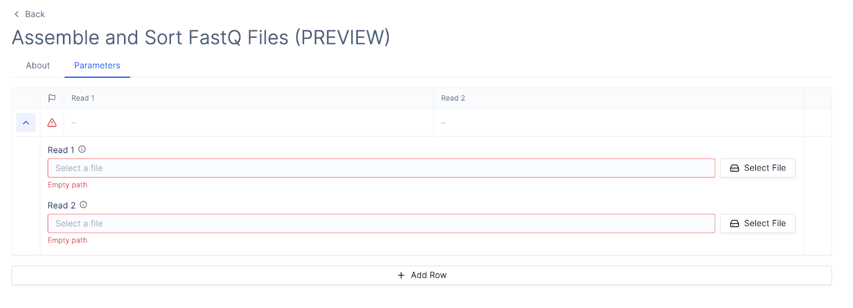This screenshot has width=853, height=308.
Task: Click the back chevron beside Back
Action: [x=16, y=14]
